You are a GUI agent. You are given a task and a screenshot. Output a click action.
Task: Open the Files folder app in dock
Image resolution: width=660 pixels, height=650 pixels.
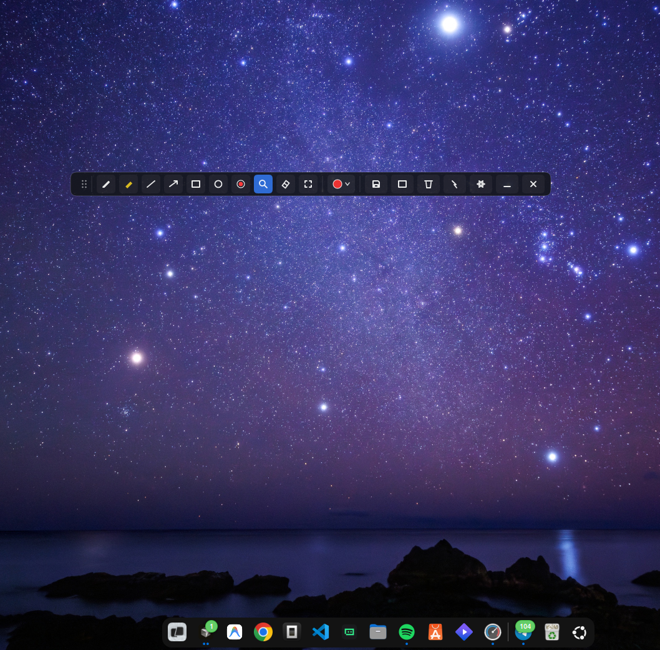(378, 632)
